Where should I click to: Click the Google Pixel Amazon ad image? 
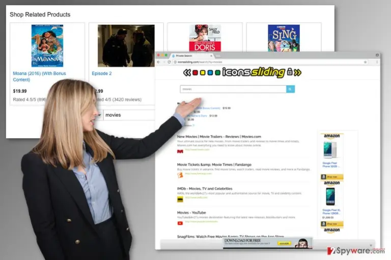coord(331,150)
